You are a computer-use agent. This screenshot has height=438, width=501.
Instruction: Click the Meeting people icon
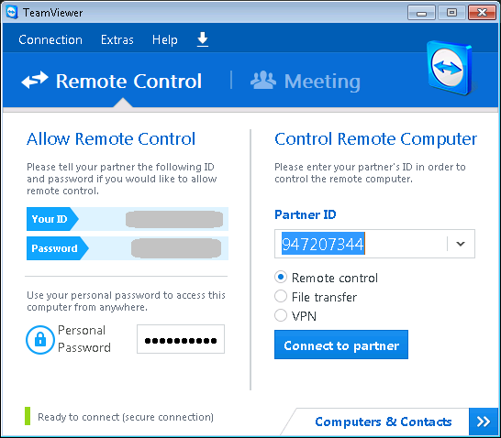tap(263, 80)
